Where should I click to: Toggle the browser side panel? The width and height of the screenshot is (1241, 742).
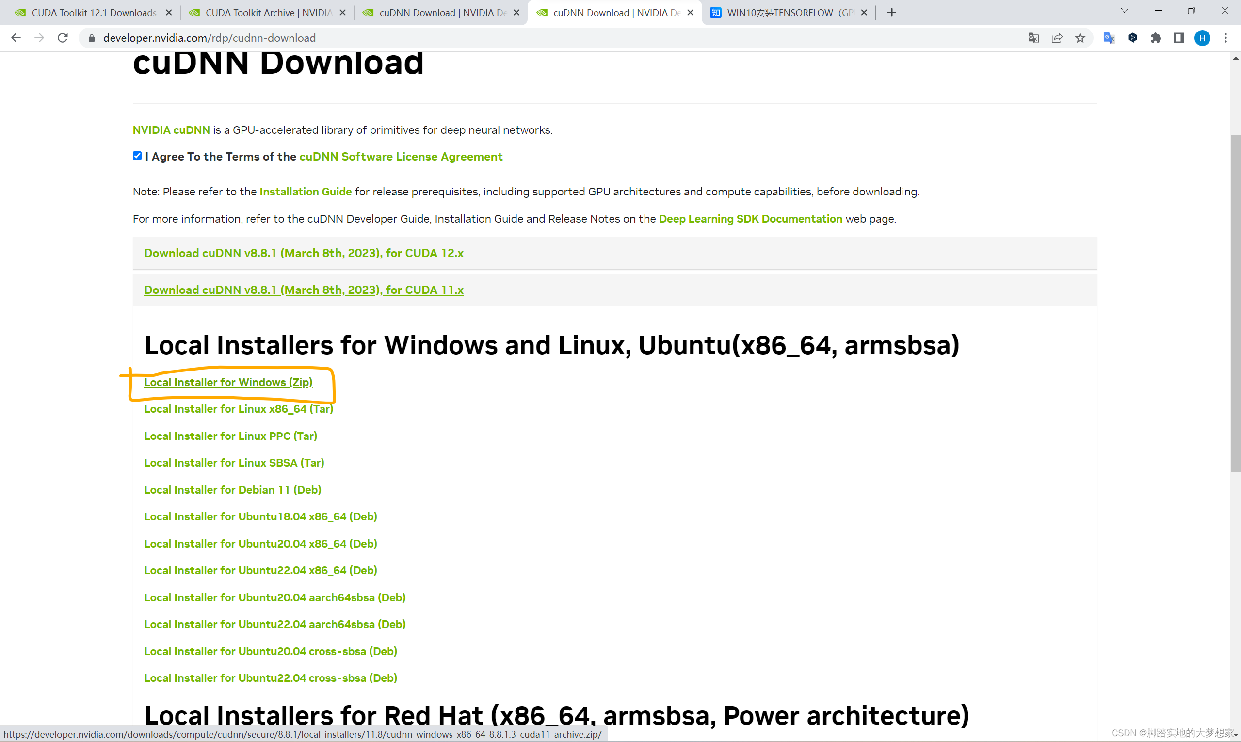1179,38
